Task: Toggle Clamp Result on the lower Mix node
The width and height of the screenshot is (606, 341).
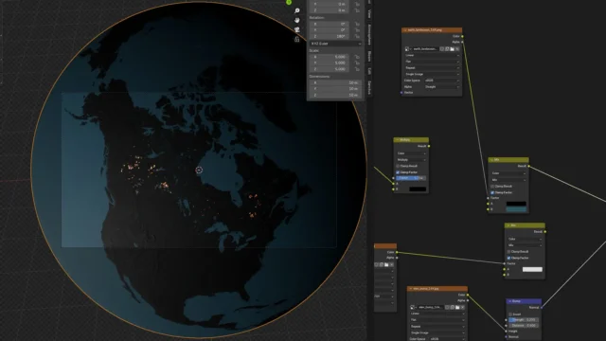Action: 509,252
